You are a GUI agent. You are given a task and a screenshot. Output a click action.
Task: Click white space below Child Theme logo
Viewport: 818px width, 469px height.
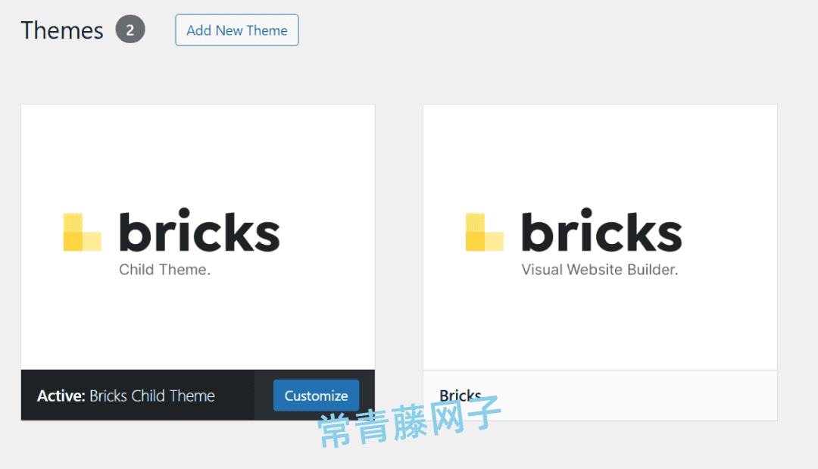pos(198,326)
